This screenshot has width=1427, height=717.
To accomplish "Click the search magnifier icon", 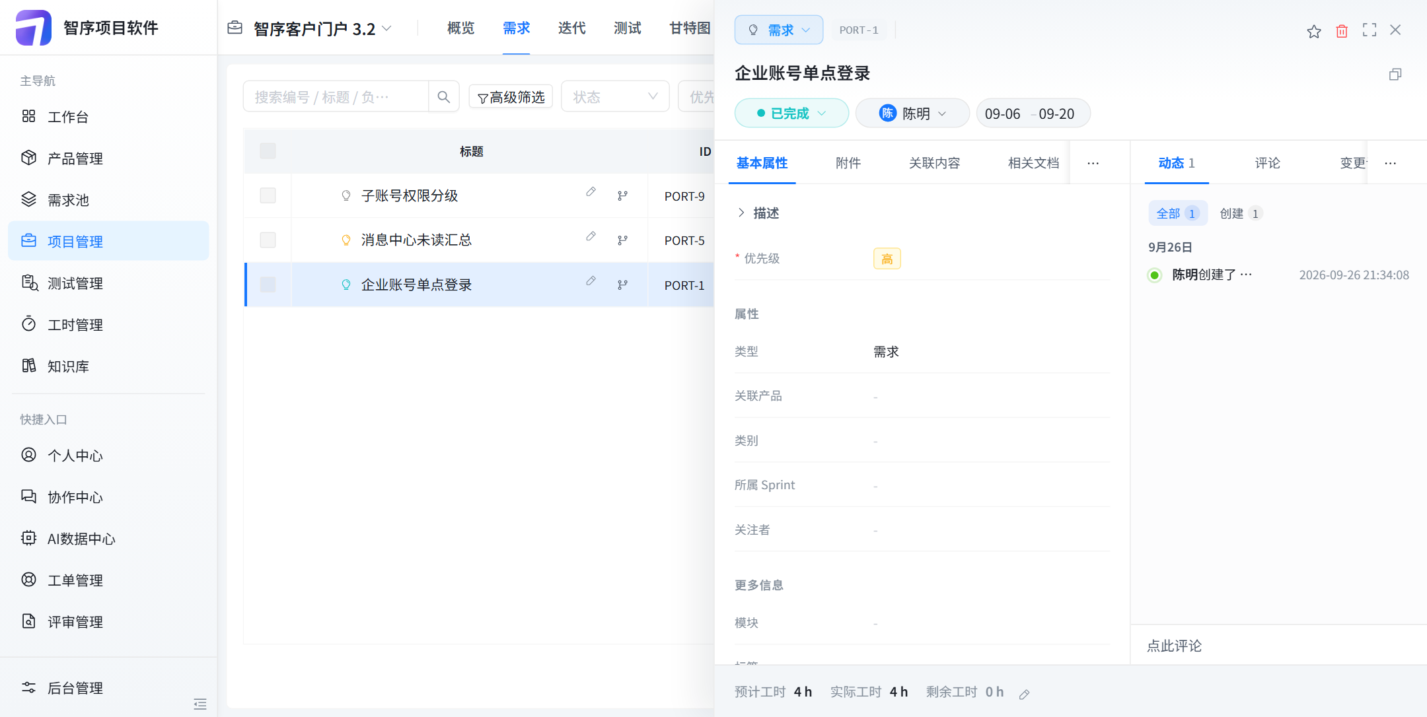I will [x=444, y=97].
